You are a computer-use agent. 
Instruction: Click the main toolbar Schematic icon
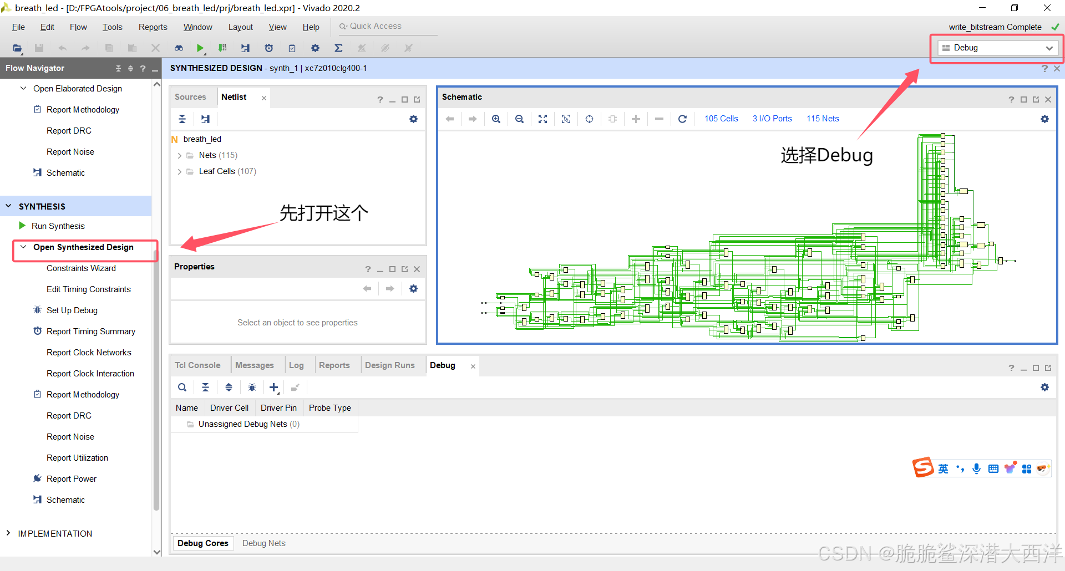(245, 48)
